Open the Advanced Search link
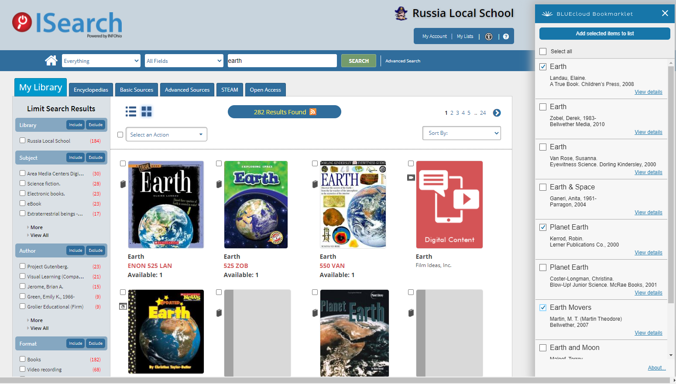The width and height of the screenshot is (676, 384). click(x=403, y=61)
